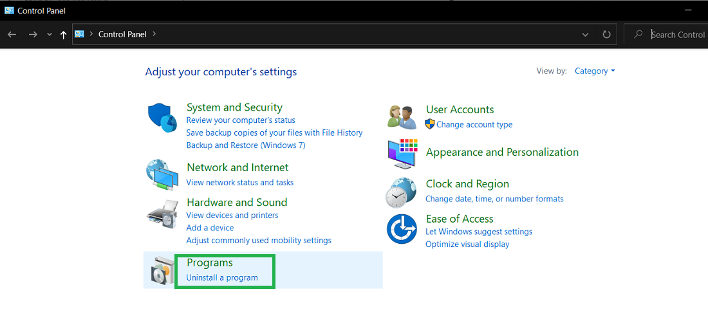Focus the Search Control Panel field
Image resolution: width=708 pixels, height=323 pixels.
(677, 35)
